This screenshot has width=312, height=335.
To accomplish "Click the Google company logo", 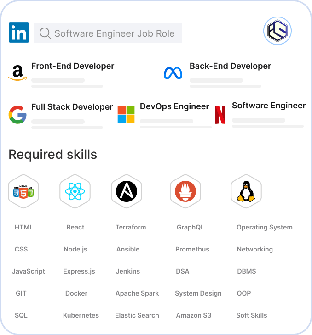I will tap(17, 115).
